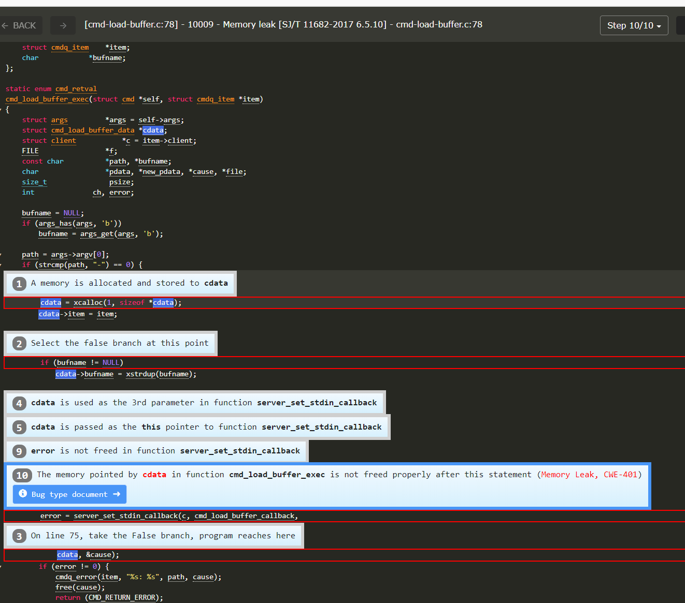The image size is (685, 603).
Task: Click the step 1 numbered marker badge
Action: pos(19,284)
